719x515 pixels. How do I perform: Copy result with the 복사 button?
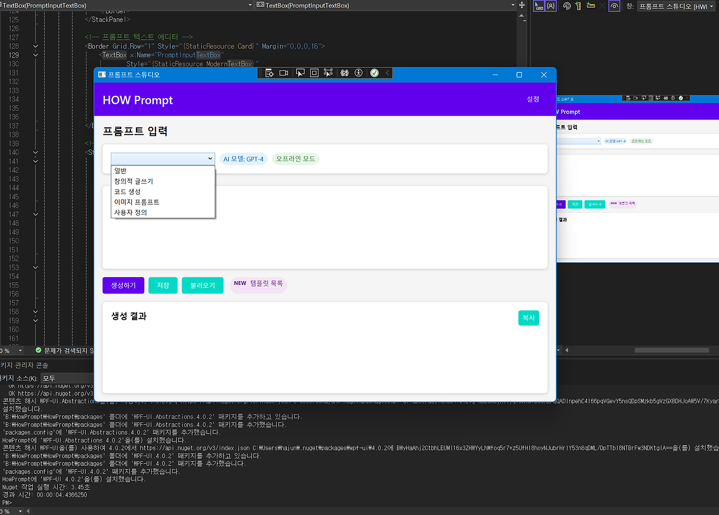[x=529, y=318]
